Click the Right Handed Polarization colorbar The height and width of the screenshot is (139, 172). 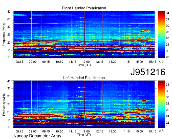pos(161,34)
